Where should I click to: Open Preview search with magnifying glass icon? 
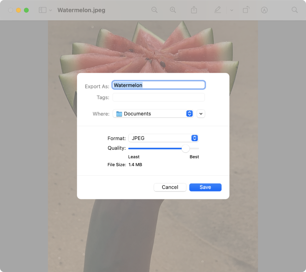pyautogui.click(x=294, y=10)
